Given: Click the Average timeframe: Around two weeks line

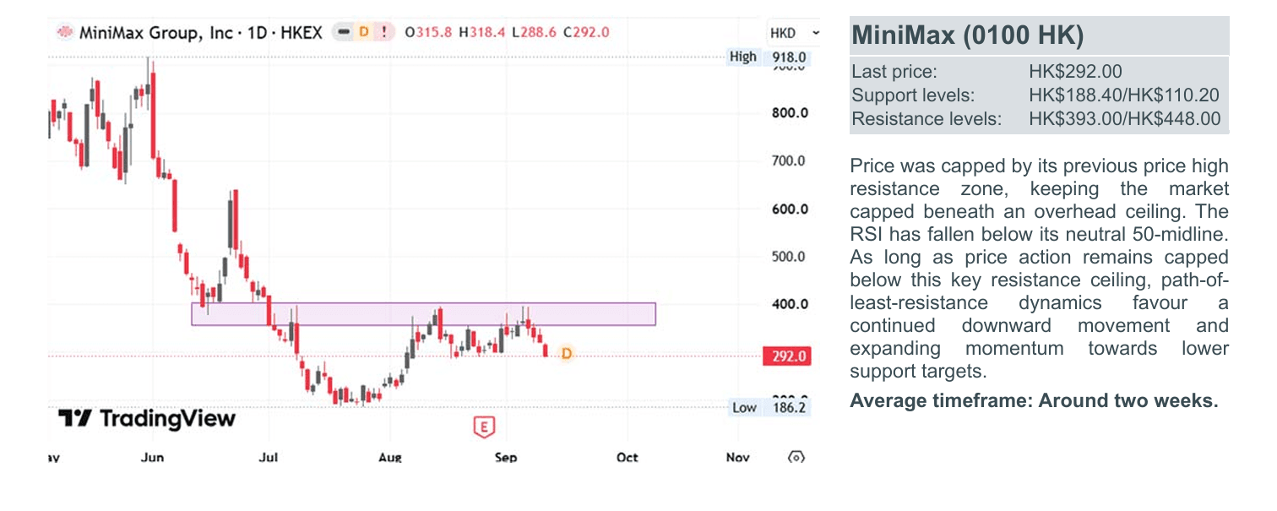Looking at the screenshot, I should [1035, 400].
